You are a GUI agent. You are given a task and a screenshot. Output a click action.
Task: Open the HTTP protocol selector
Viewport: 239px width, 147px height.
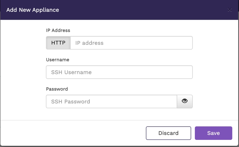point(58,43)
